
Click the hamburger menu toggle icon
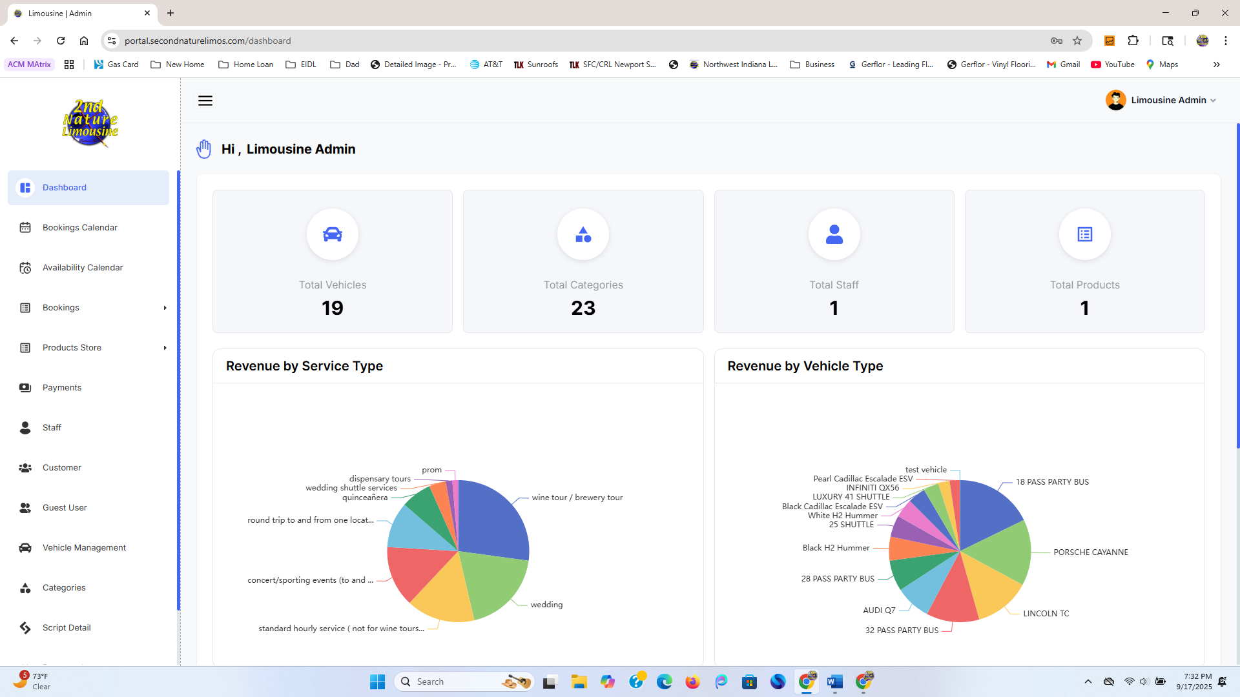click(x=205, y=101)
